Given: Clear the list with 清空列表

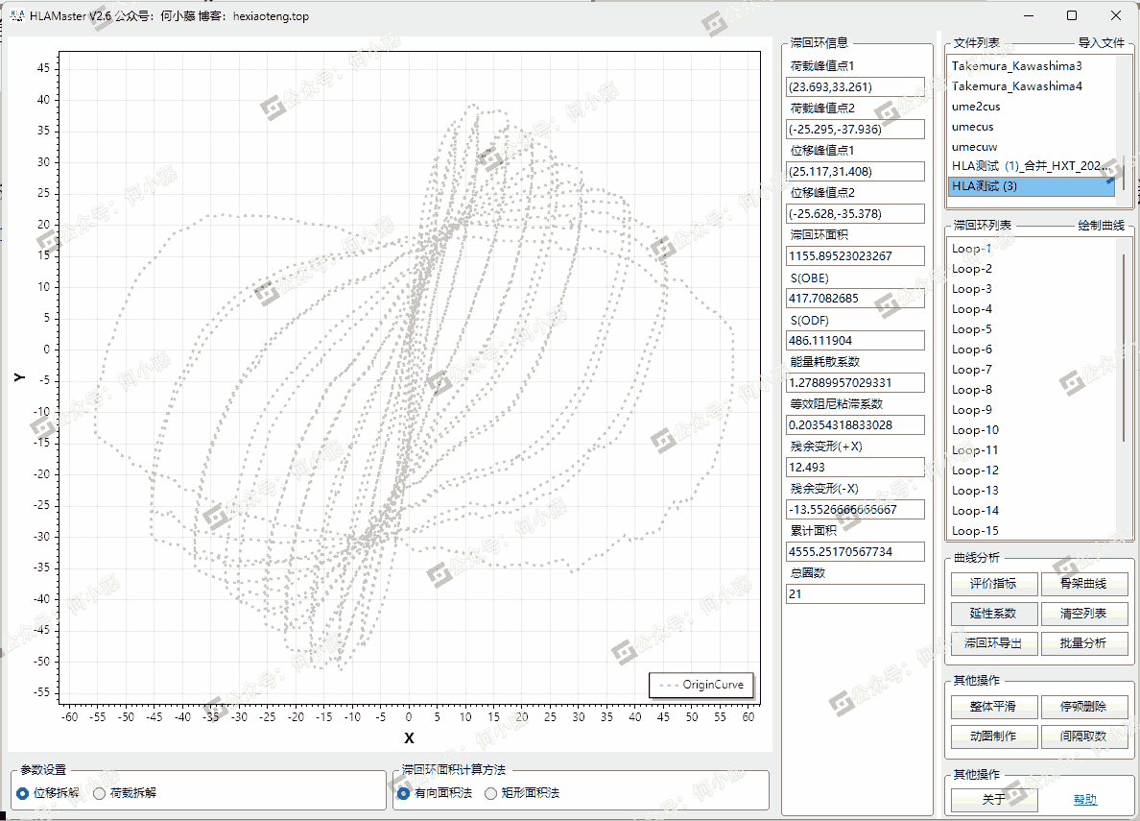Looking at the screenshot, I should [x=1082, y=614].
